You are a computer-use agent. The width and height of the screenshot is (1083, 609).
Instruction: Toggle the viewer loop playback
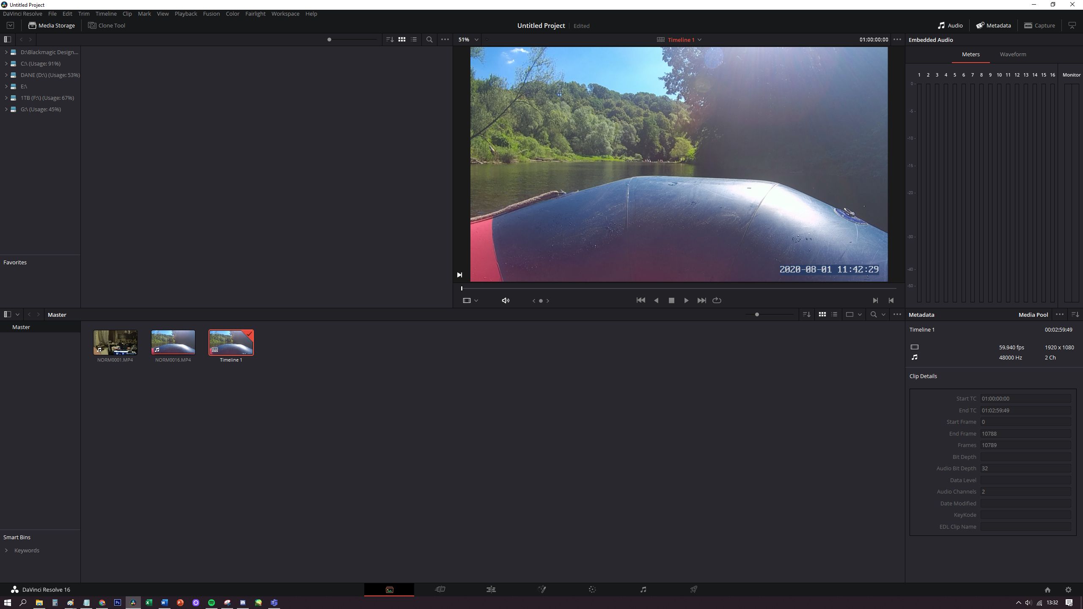tap(717, 301)
